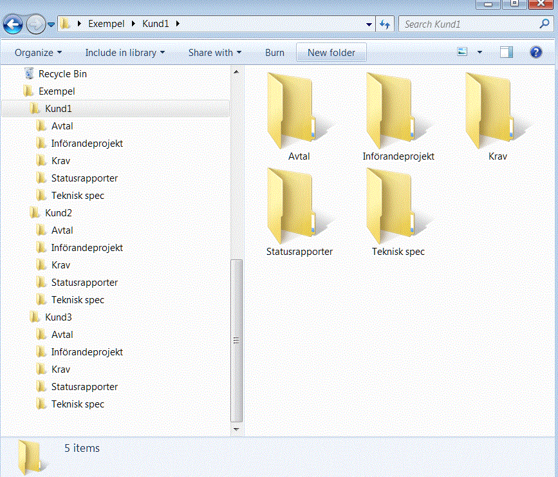Focus the Search Kund1 field
The image size is (558, 477).
coord(476,24)
